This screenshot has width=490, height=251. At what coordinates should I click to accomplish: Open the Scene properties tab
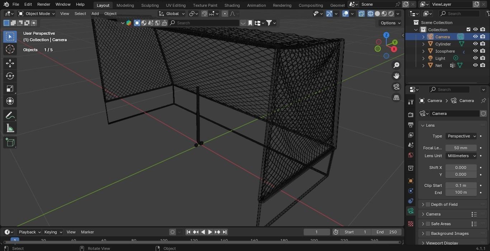pos(411,145)
